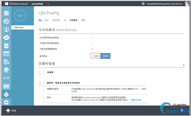Click the 目录同步 label
The image size is (191, 116).
click(x=43, y=56)
